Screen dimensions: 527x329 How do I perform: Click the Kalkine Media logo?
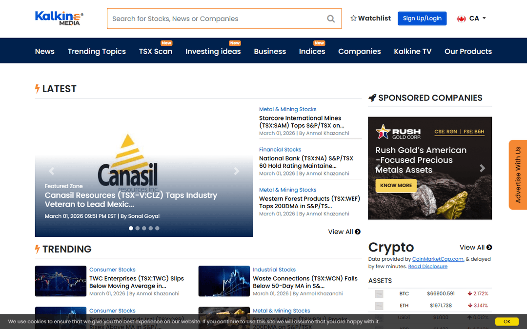click(x=59, y=18)
